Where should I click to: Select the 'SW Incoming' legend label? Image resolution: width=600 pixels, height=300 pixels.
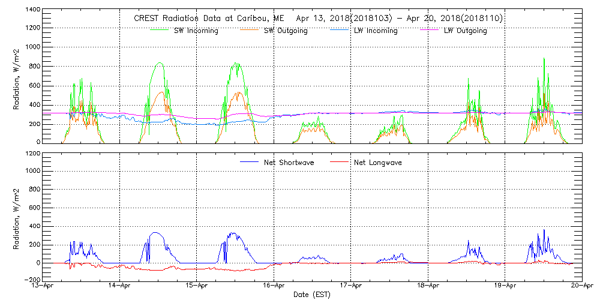pyautogui.click(x=196, y=31)
